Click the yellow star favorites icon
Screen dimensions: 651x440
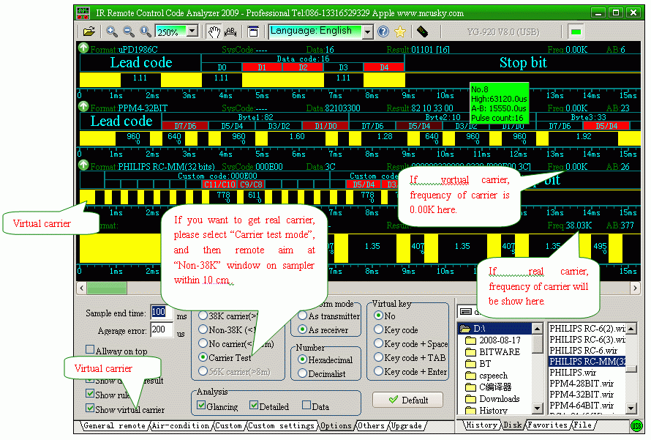(x=399, y=31)
